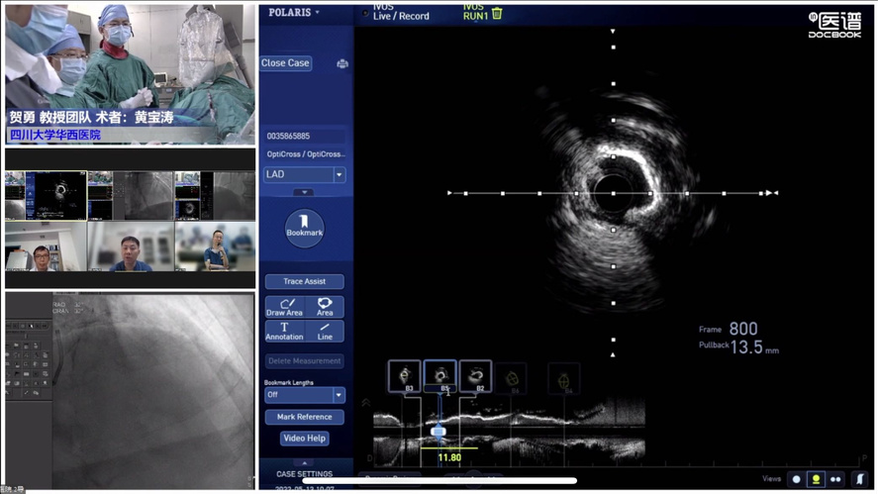Delete the IVUS RUN1 recording via trash icon
This screenshot has height=494, width=878.
coord(497,14)
